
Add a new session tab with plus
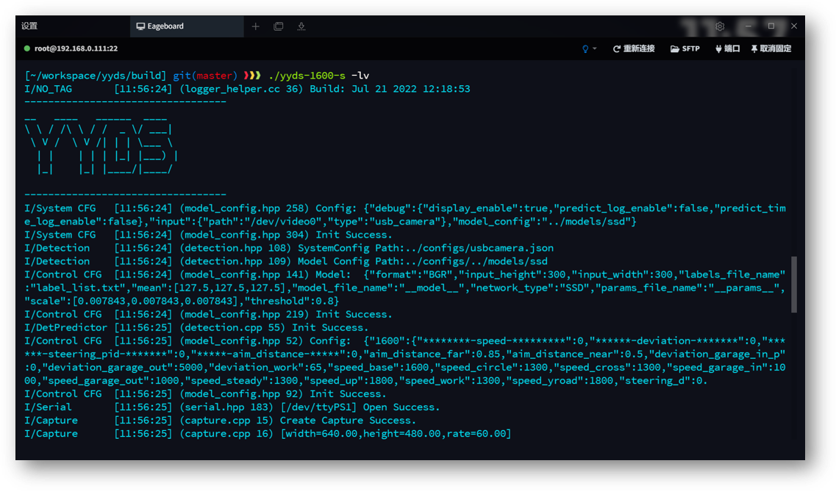[x=255, y=26]
